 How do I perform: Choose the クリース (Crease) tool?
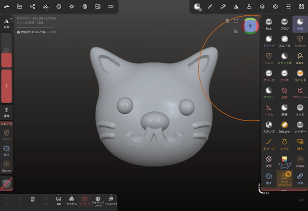[x=269, y=75]
